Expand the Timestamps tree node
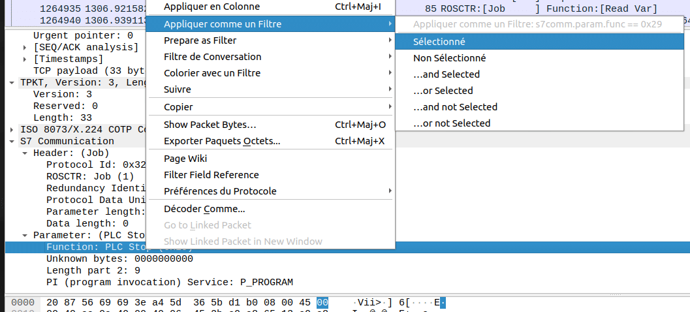Image resolution: width=690 pixels, height=312 pixels. [26, 59]
